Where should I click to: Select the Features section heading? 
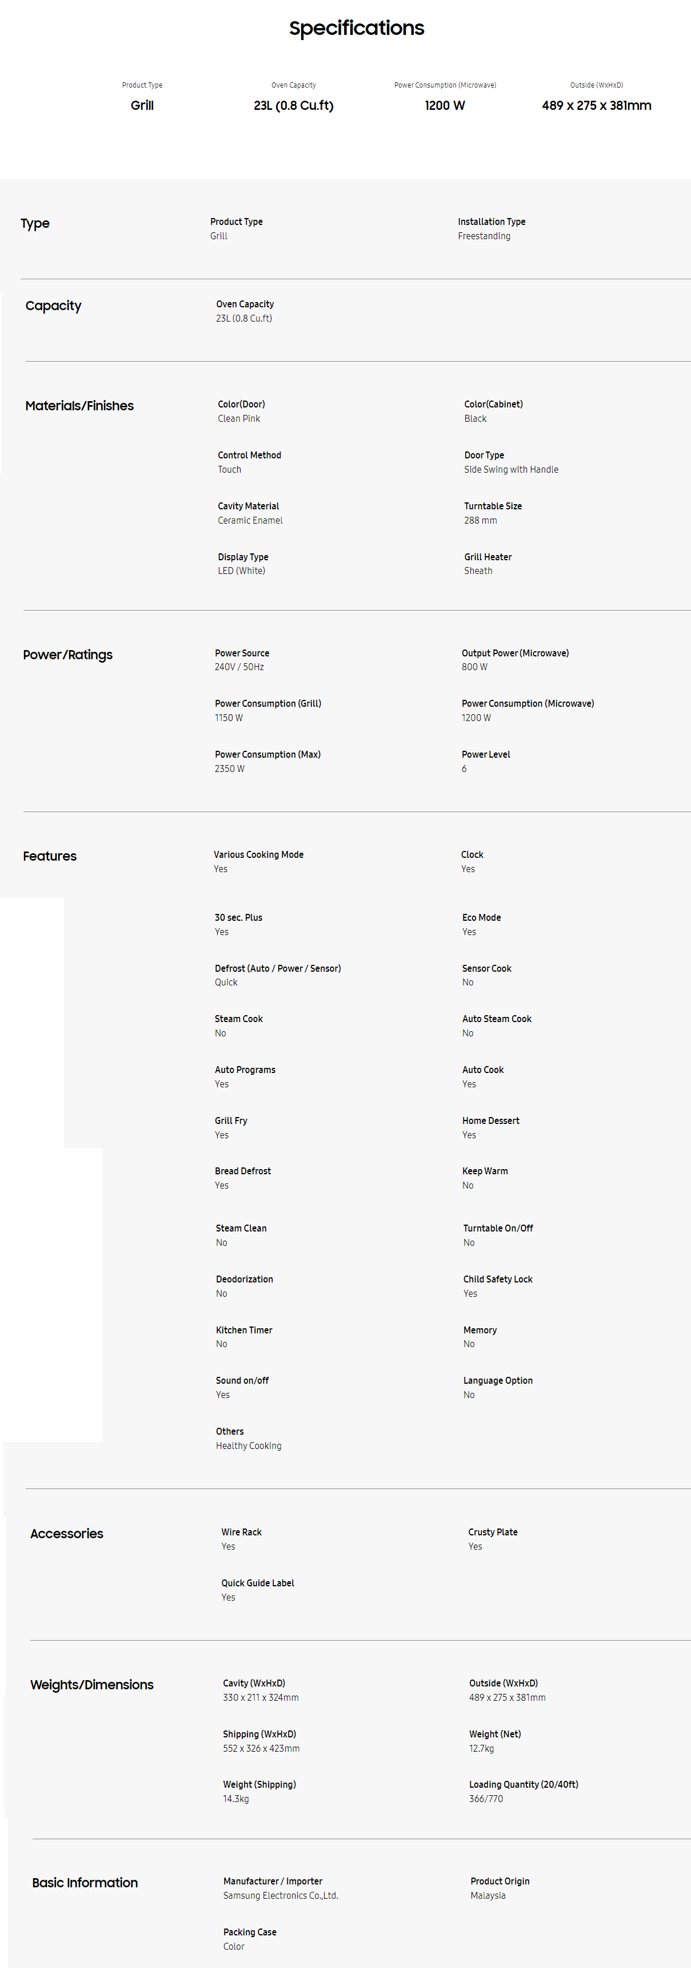(x=50, y=857)
